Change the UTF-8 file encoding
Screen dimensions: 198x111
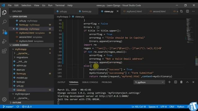click(x=164, y=107)
